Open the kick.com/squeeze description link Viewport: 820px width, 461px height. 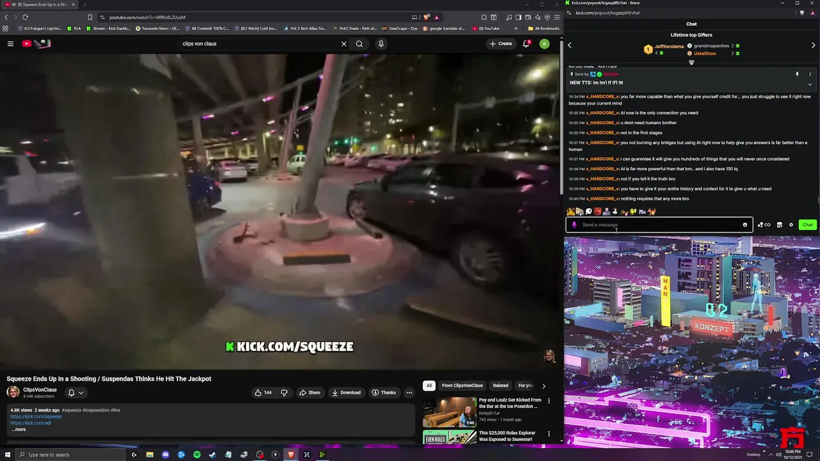tap(36, 416)
